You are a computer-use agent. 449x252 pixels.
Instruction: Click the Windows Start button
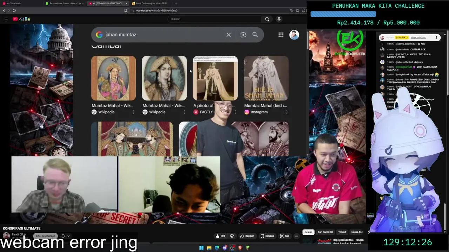click(201, 248)
